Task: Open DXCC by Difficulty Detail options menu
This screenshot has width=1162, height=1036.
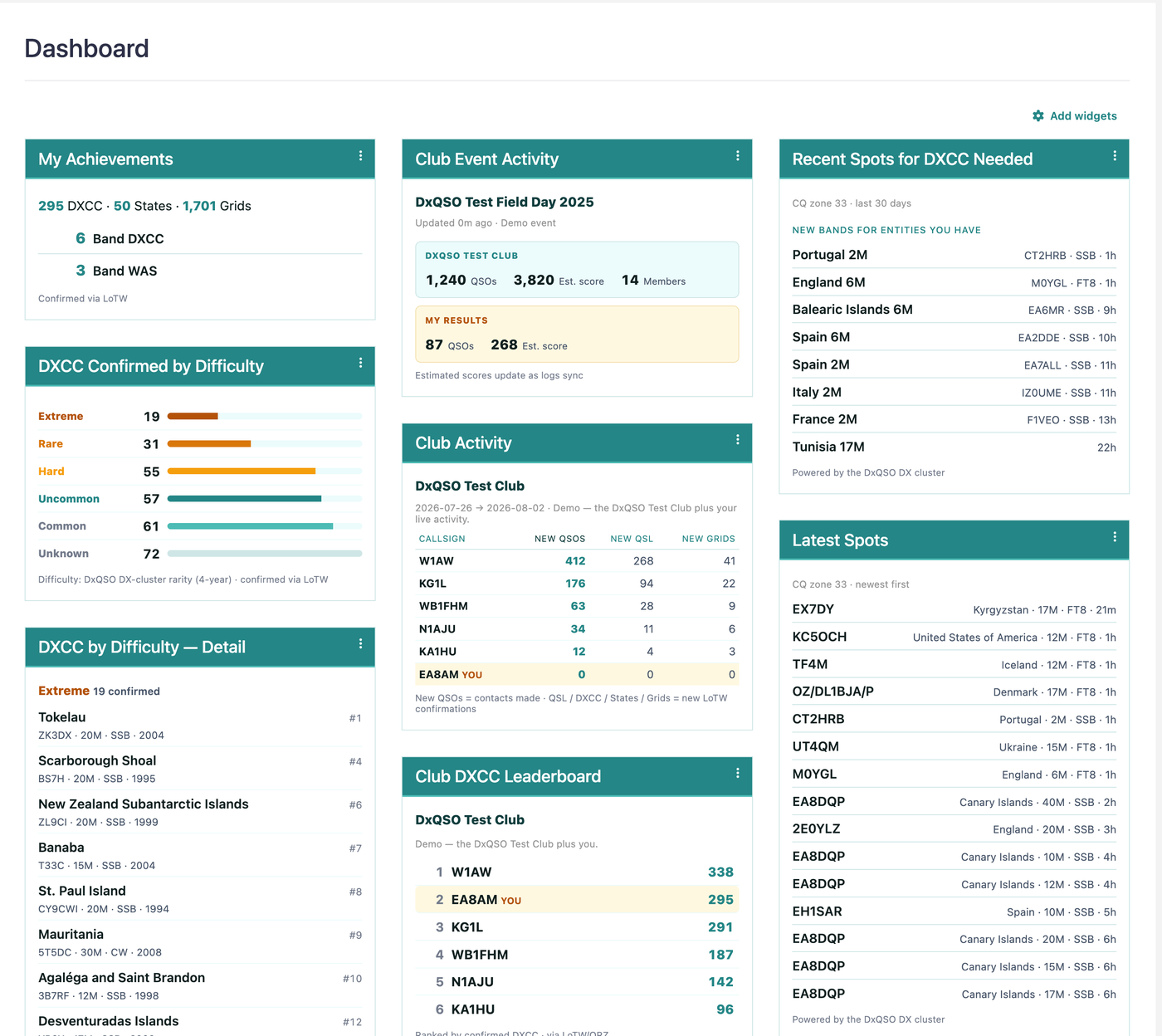Action: pos(360,644)
